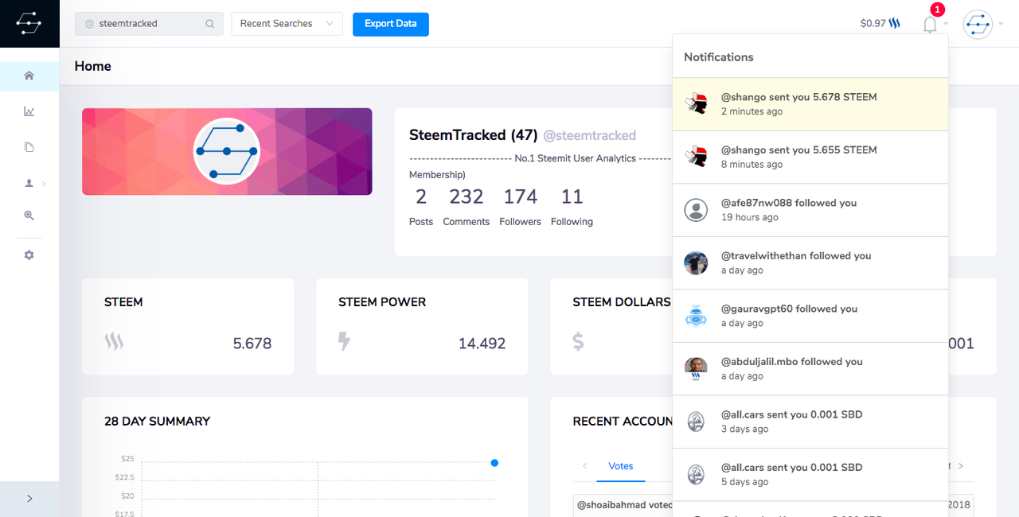Open the Recent Searches dropdown
This screenshot has height=517, width=1019.
[287, 24]
